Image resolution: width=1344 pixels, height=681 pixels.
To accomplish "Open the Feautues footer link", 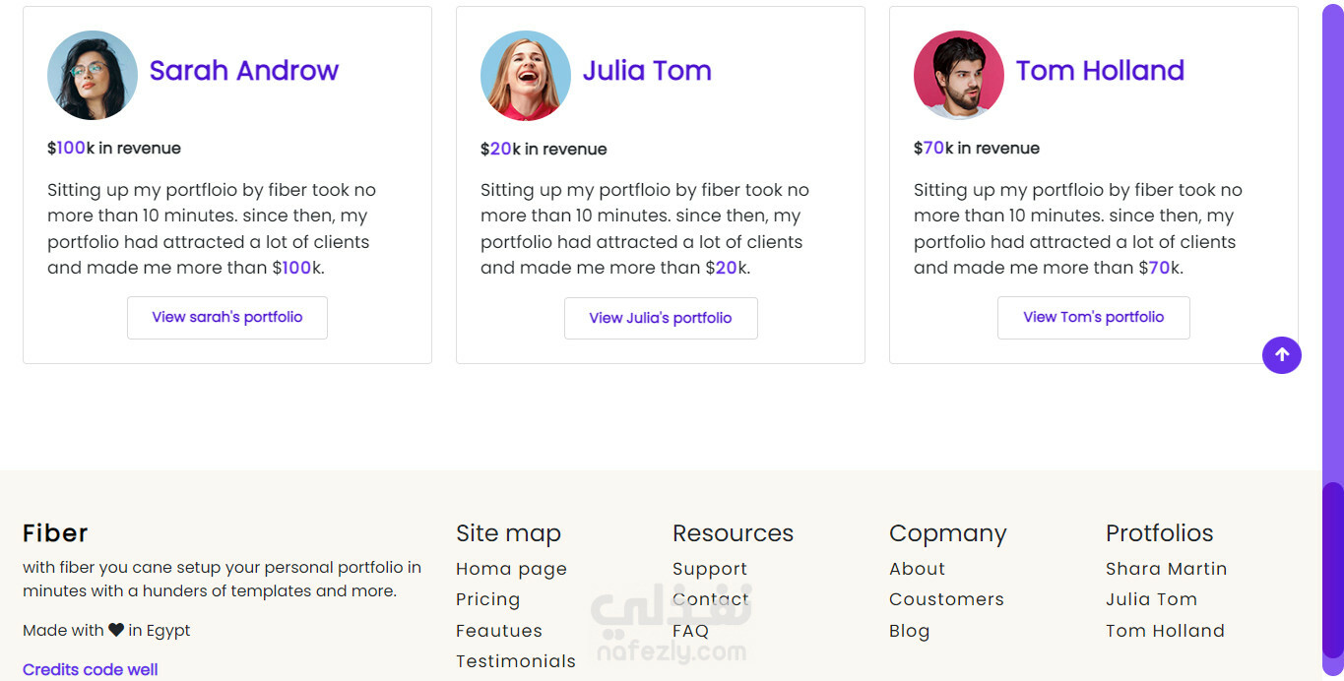I will click(x=499, y=631).
